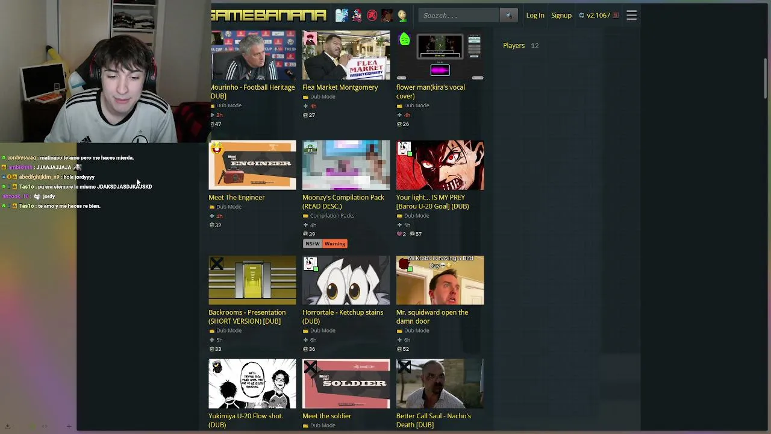Click the 57 comment count on Your light
The width and height of the screenshot is (771, 434).
pyautogui.click(x=416, y=234)
